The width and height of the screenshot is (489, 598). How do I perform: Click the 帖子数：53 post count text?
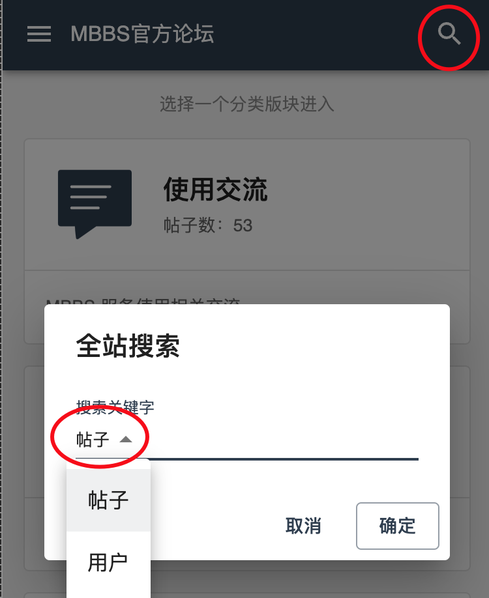tap(208, 225)
